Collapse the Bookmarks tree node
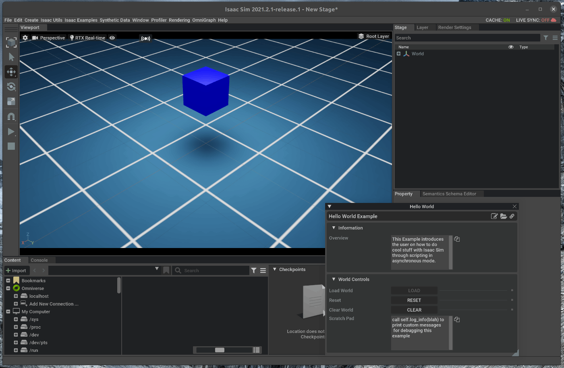This screenshot has width=564, height=368. pos(8,281)
